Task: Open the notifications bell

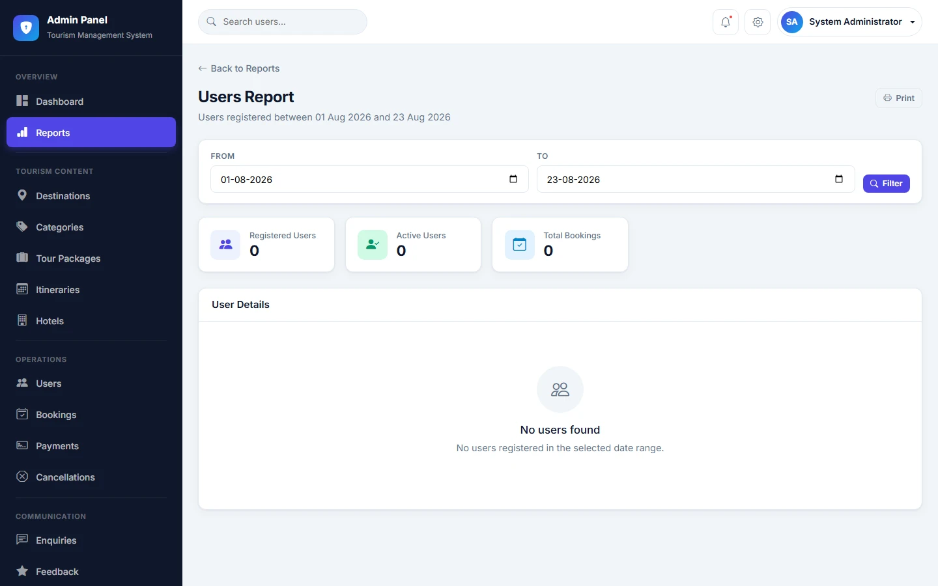Action: [726, 22]
